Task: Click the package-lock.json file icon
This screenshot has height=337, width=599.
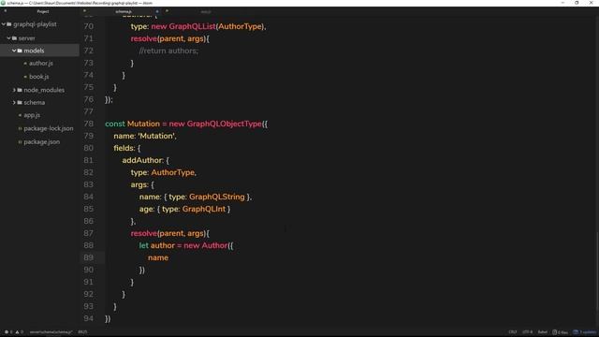Action: [x=20, y=129]
